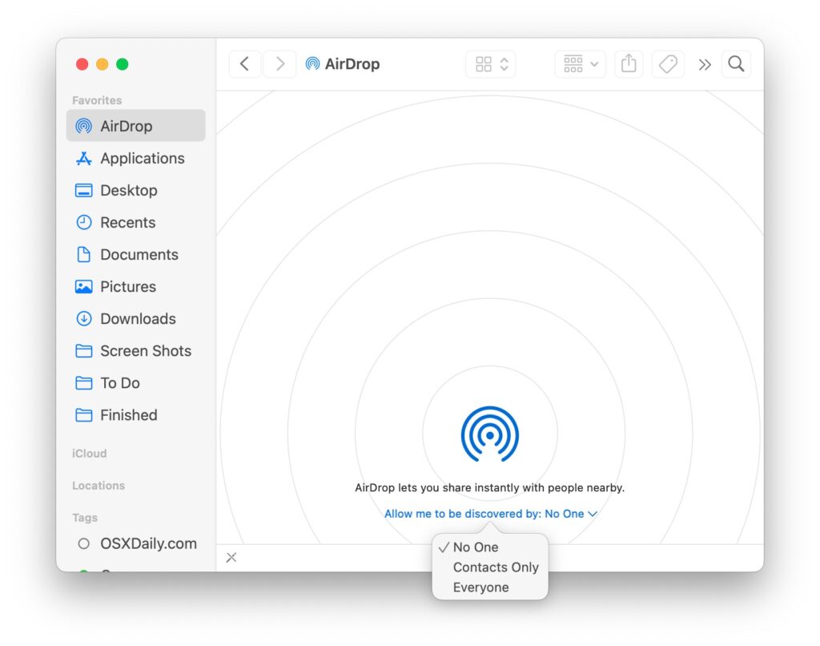Click the AirDrop icon in the title bar

click(313, 64)
